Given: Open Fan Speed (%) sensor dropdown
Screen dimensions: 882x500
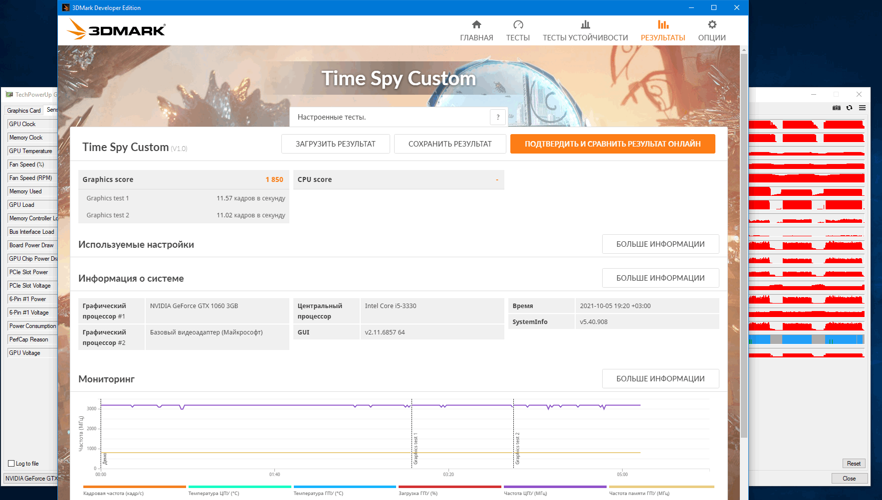Looking at the screenshot, I should pyautogui.click(x=32, y=165).
